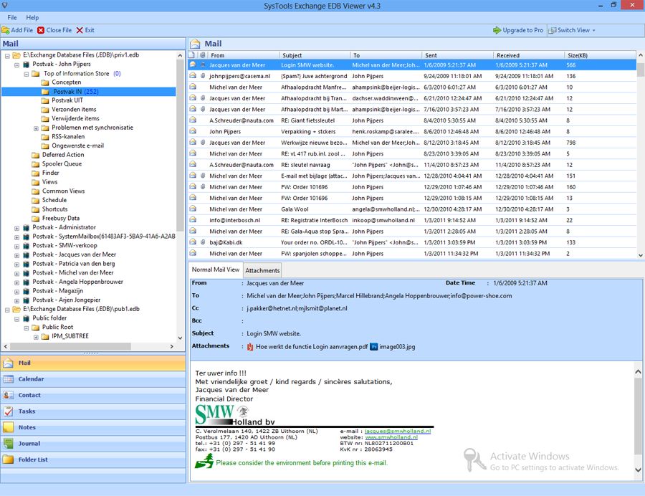Click the attachment column header paperclip icon
This screenshot has height=496, width=645.
tap(203, 55)
